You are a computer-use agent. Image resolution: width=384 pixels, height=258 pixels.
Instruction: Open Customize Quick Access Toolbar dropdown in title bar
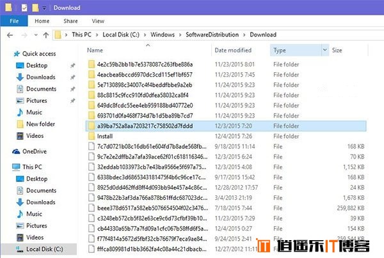click(44, 8)
